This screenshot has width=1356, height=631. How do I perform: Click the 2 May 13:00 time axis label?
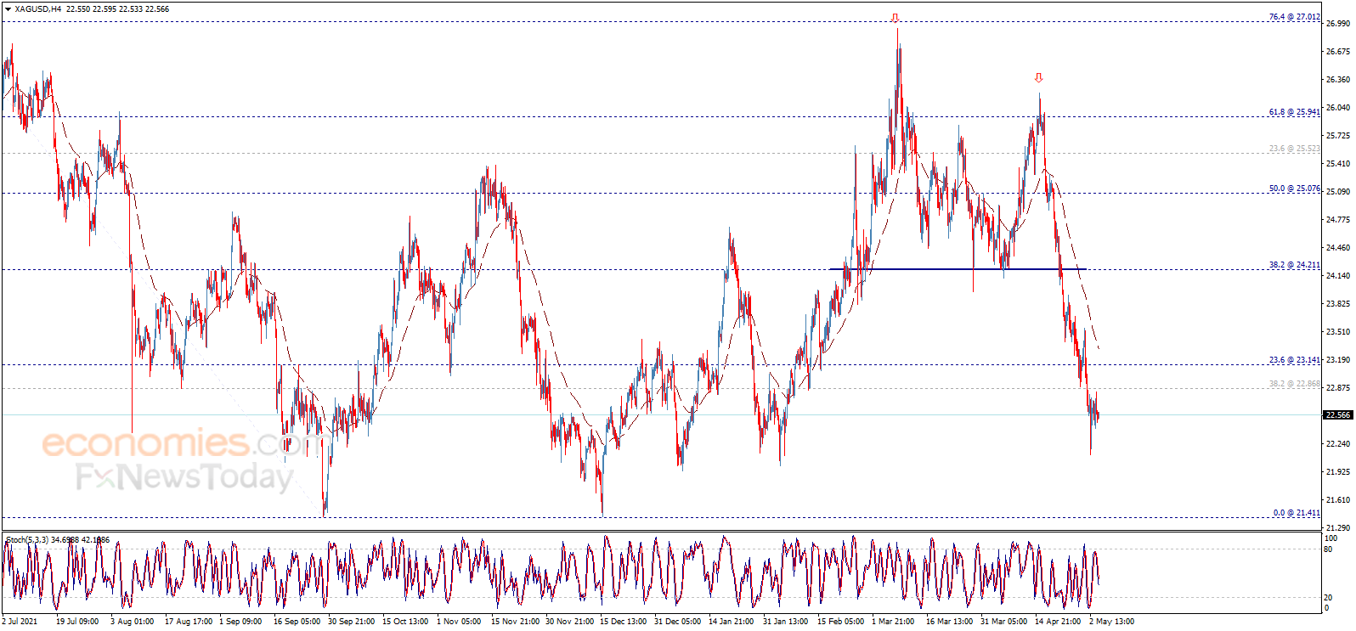tap(1111, 622)
